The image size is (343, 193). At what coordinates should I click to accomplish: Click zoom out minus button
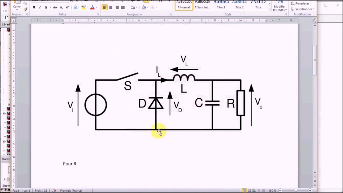tap(280, 191)
